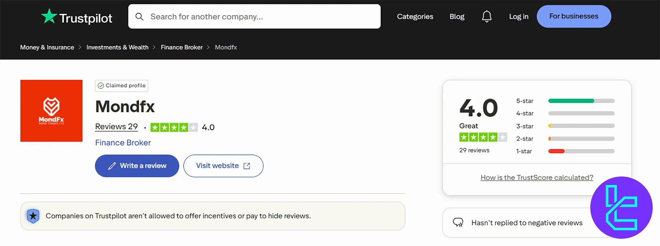Click the Trustpilot star logo
This screenshot has width=660, height=246.
point(49,15)
